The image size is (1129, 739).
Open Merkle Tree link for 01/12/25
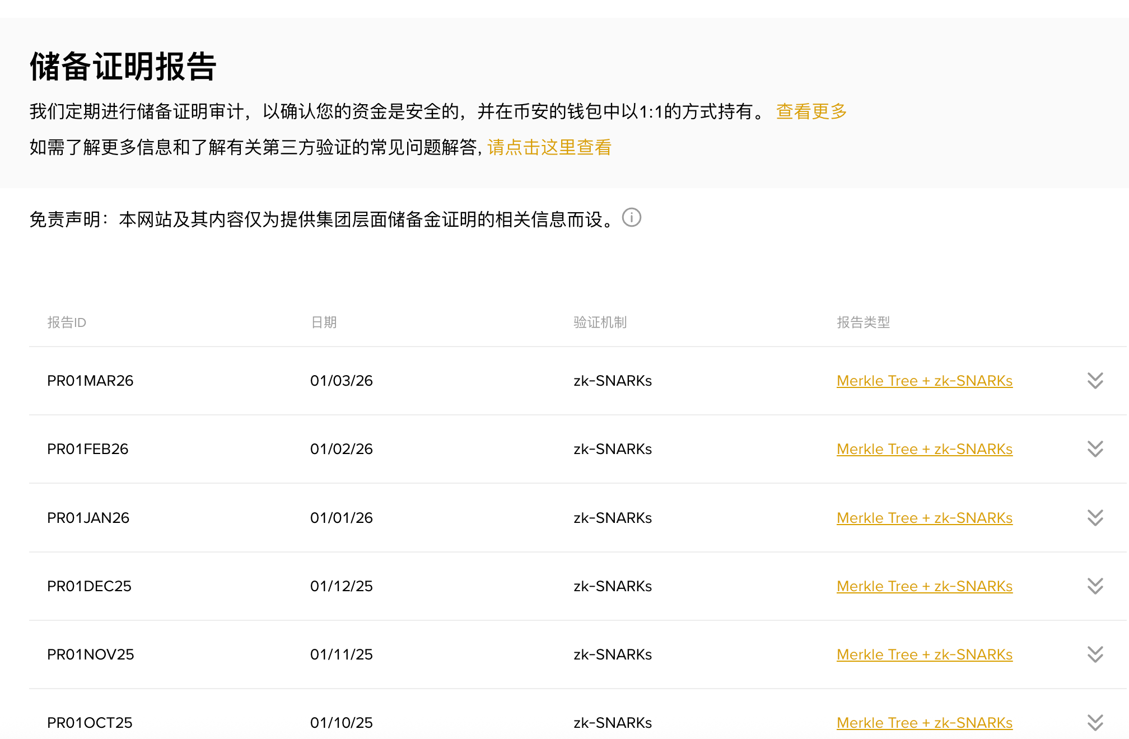(x=924, y=586)
